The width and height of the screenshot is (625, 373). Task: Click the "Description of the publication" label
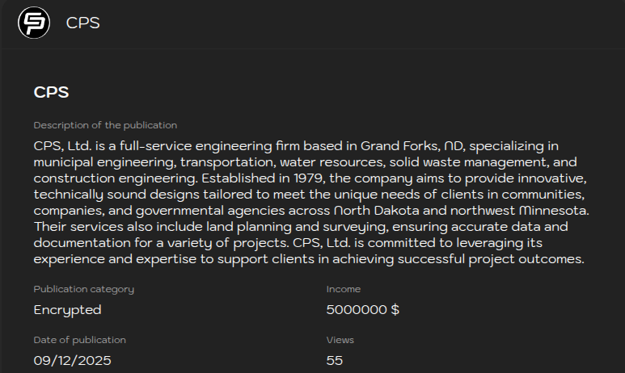(105, 125)
